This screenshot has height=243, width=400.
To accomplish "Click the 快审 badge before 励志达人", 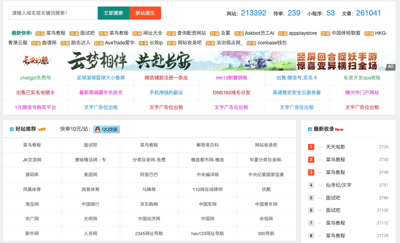I will pyautogui.click(x=65, y=43).
